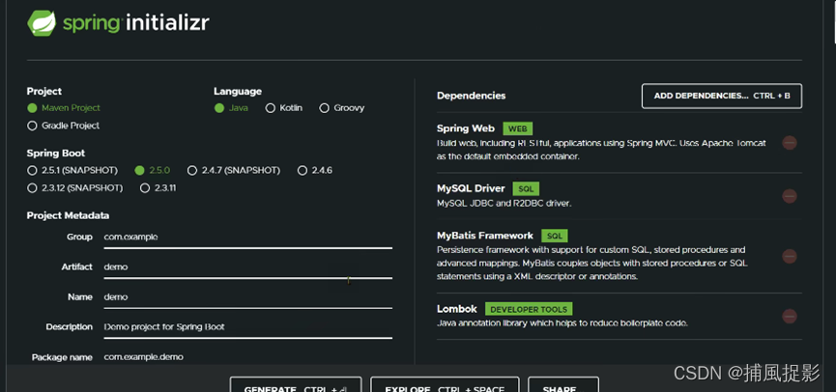Select Spring Boot 2.3.11 version

[145, 188]
